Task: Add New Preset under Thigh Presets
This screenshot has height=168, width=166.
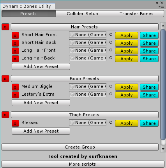Action: click(41, 131)
